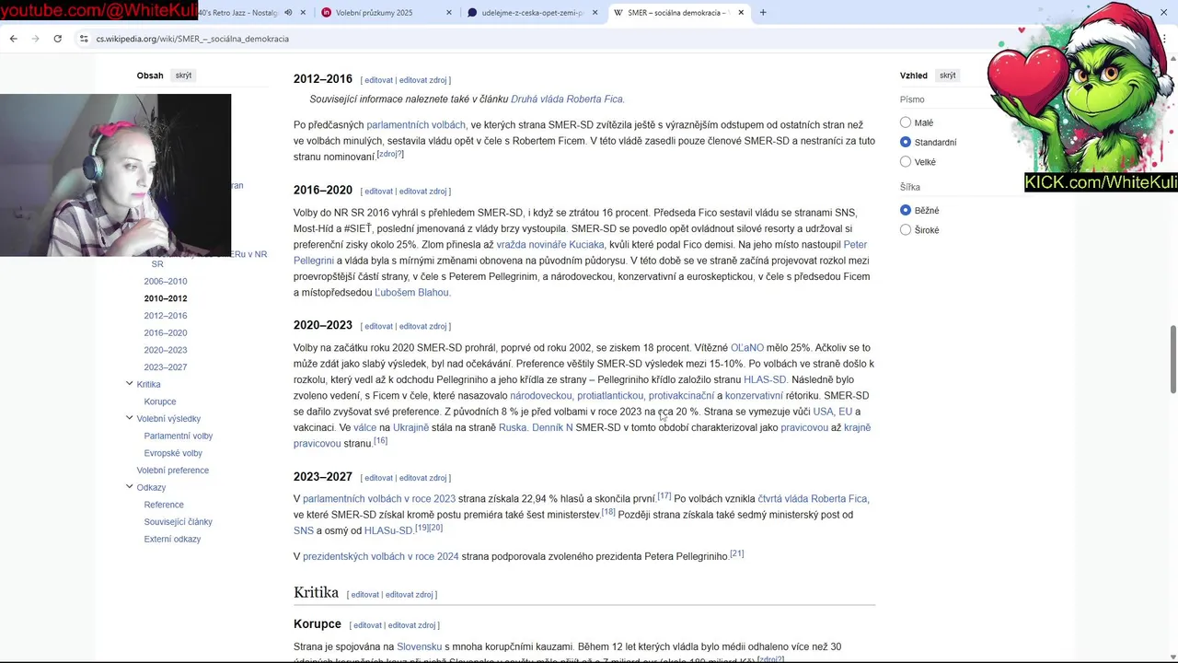Open Související články in contents
The image size is (1178, 663).
[179, 522]
